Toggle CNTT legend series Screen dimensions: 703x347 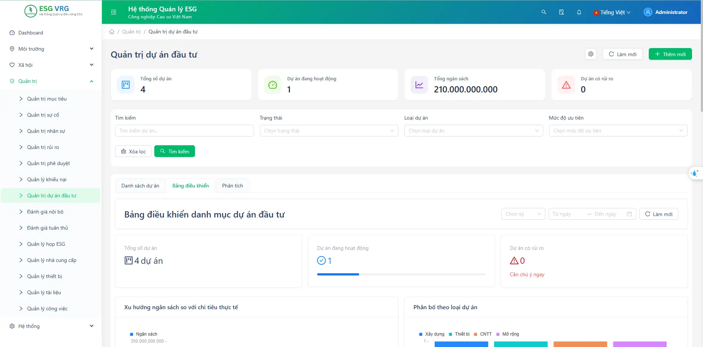(483, 334)
